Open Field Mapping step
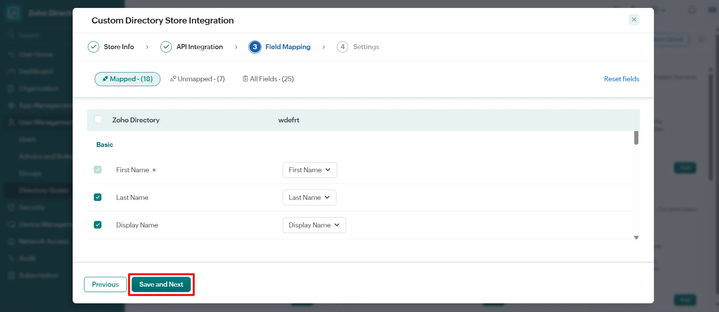The width and height of the screenshot is (719, 312). [288, 47]
